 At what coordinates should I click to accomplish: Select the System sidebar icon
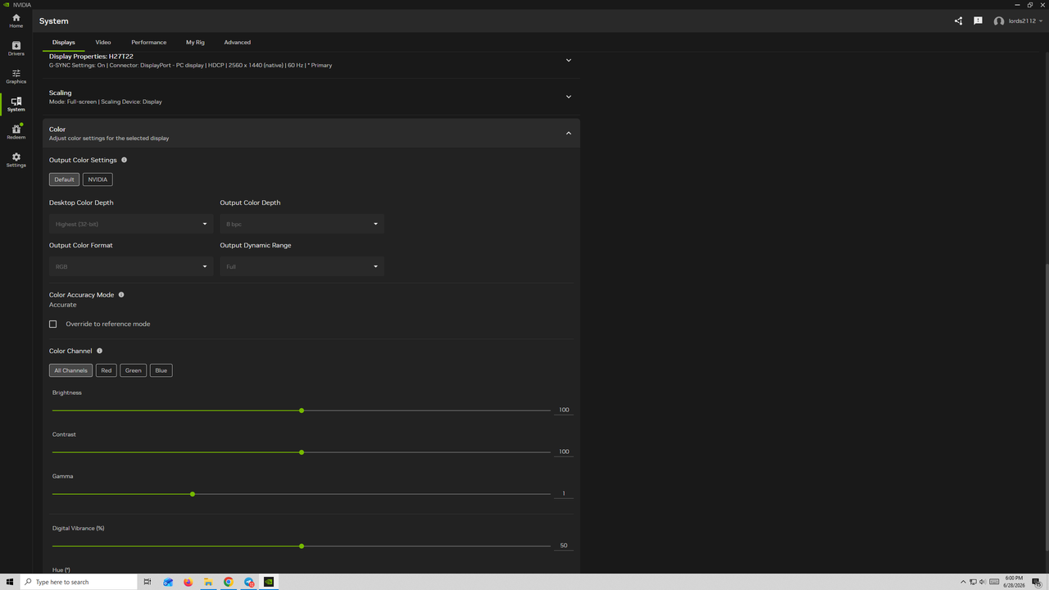click(x=16, y=104)
